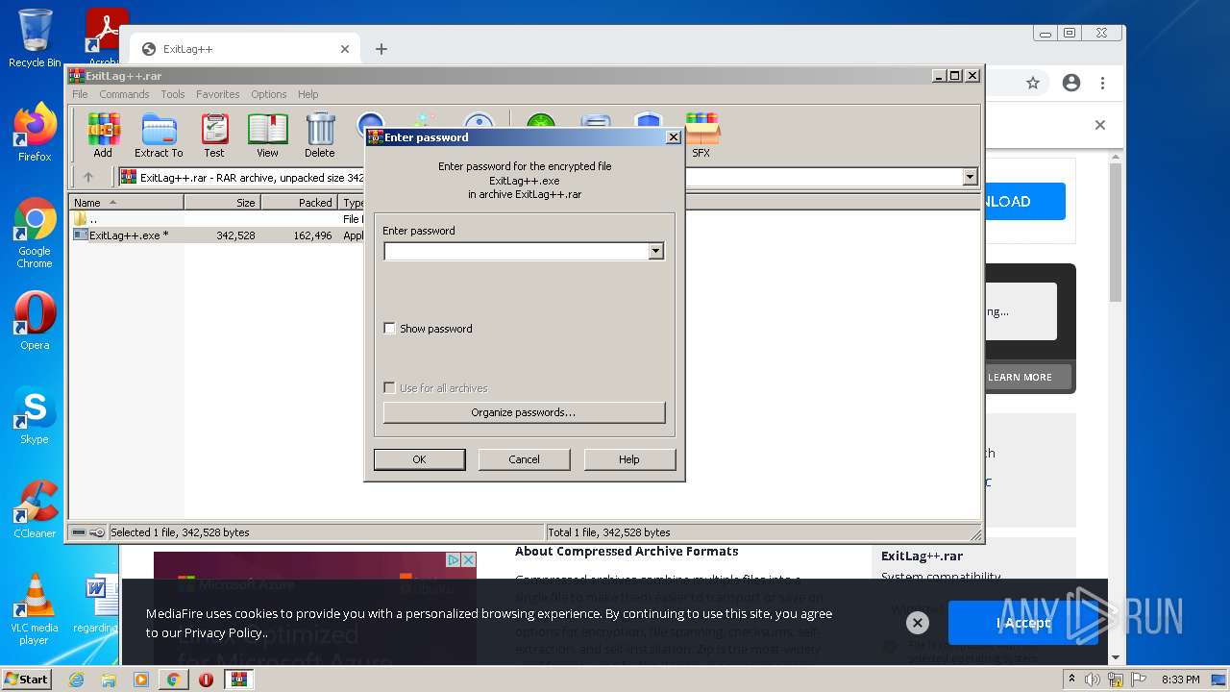1230x692 pixels.
Task: Open the Help menu in WinRAR
Action: [308, 94]
